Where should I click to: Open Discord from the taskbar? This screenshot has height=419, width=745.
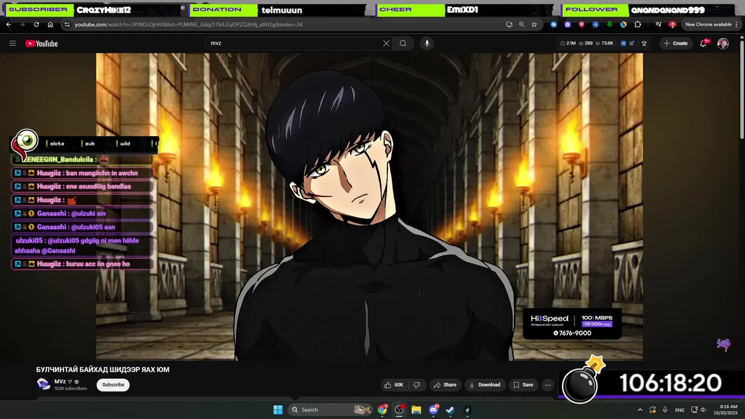click(433, 410)
